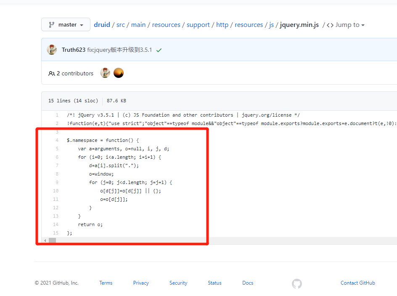Go to the main folder breadcrumb

pyautogui.click(x=138, y=24)
